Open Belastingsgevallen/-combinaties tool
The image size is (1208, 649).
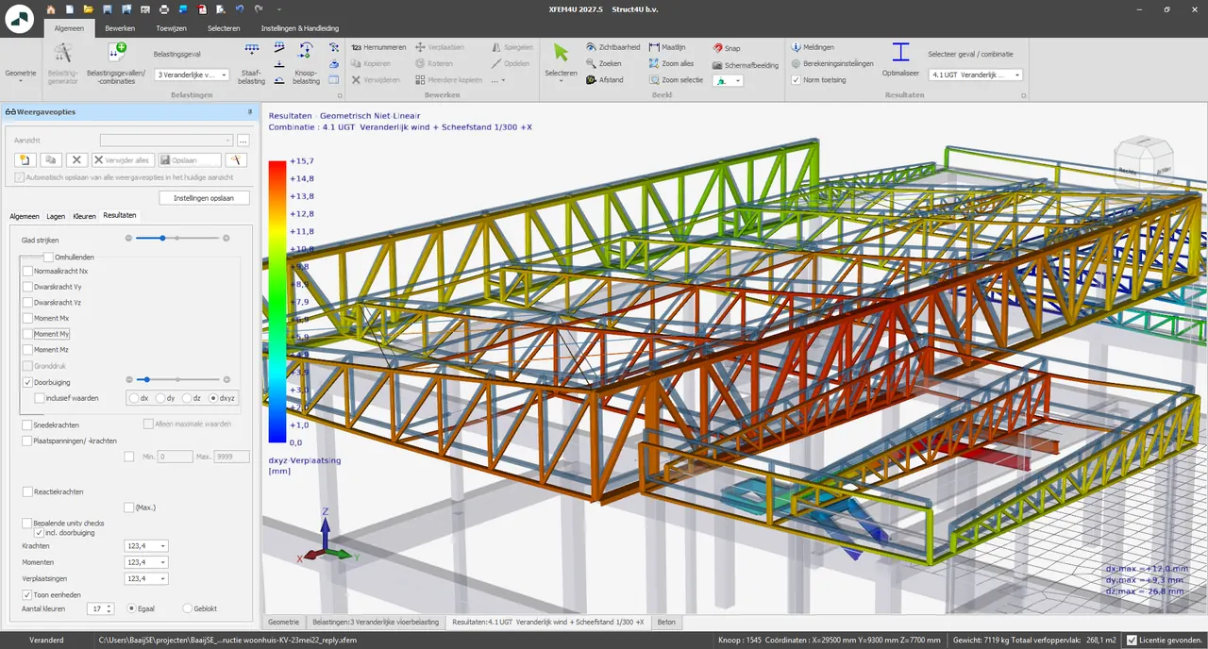pos(116,63)
